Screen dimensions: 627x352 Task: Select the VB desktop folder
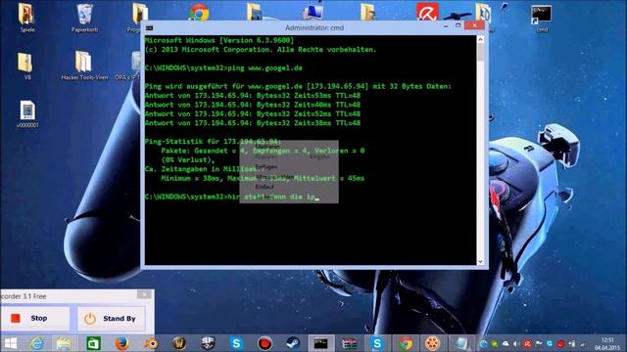click(x=26, y=66)
